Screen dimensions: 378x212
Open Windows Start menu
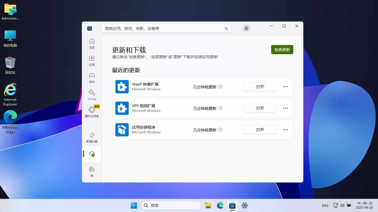click(134, 205)
